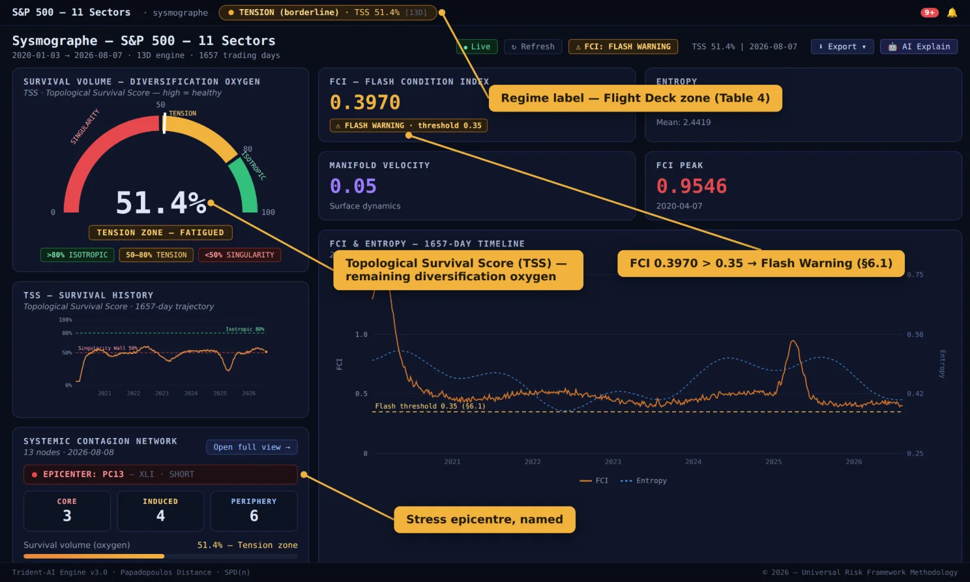Click the 2020-04-07 peak date
The height and width of the screenshot is (582, 970).
679,206
